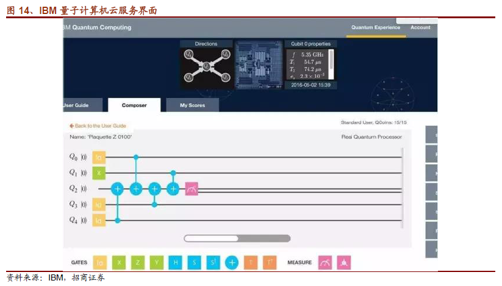This screenshot has height=286, width=502.
Task: Click the Id gate on qubit Q3 line
Action: 99,204
